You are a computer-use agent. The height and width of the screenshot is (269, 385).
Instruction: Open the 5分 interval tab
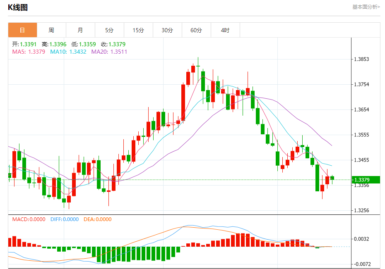tap(109, 30)
